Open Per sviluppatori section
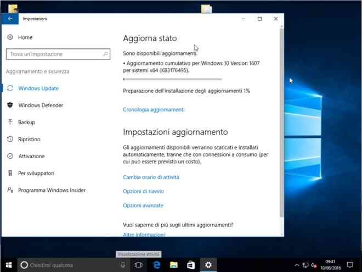The image size is (362, 272). pyautogui.click(x=36, y=173)
